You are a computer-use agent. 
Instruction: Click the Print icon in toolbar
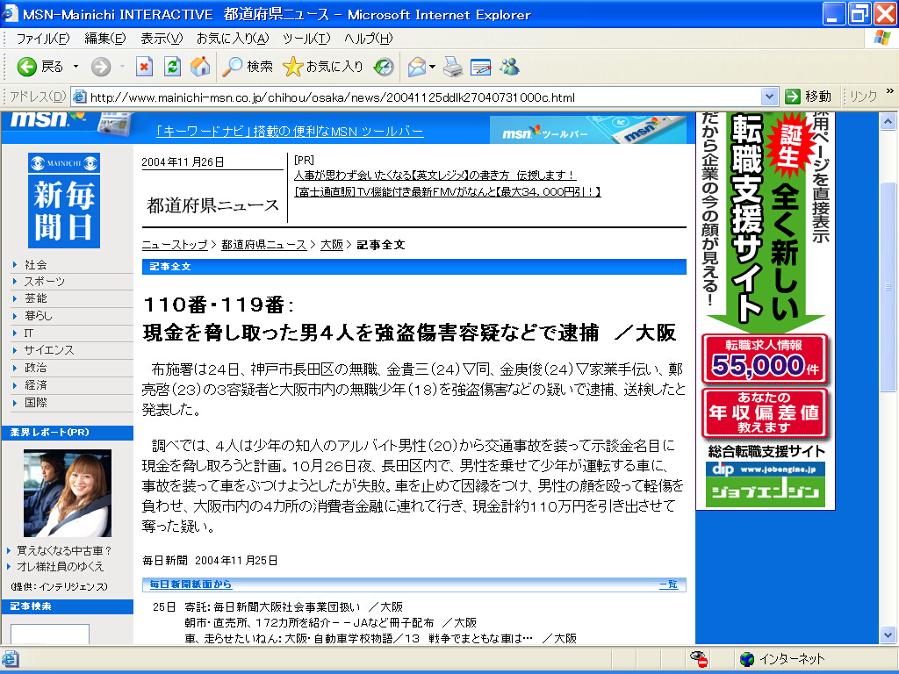452,67
